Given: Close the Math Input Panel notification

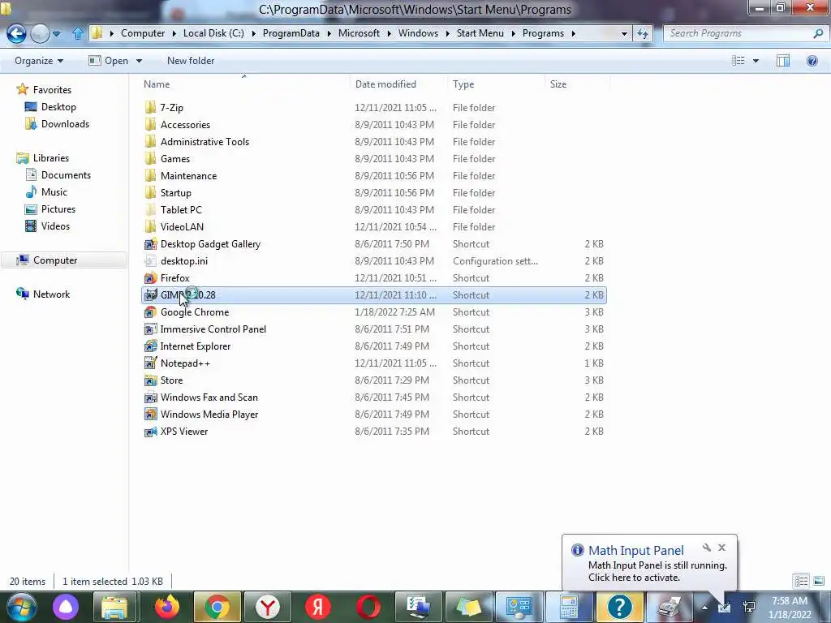Looking at the screenshot, I should tap(721, 548).
